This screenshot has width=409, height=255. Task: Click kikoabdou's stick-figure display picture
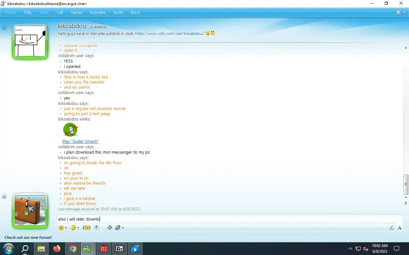point(30,42)
